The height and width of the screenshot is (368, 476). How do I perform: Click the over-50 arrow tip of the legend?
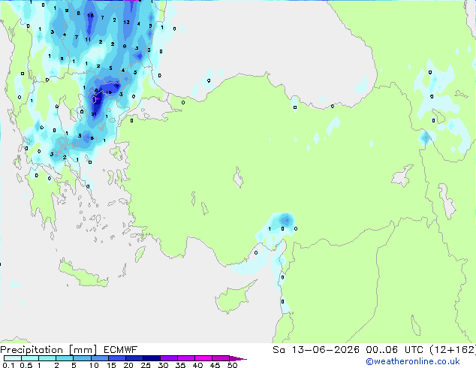[238, 358]
